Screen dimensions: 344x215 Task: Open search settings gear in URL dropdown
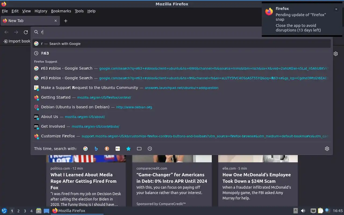tap(327, 149)
